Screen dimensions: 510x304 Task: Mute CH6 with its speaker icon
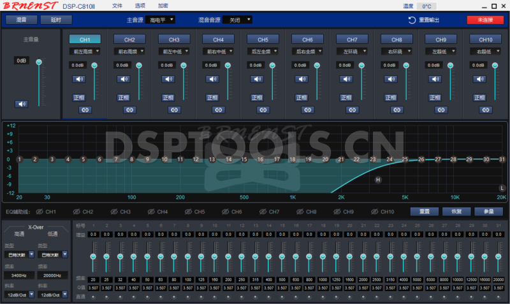pyautogui.click(x=302, y=79)
